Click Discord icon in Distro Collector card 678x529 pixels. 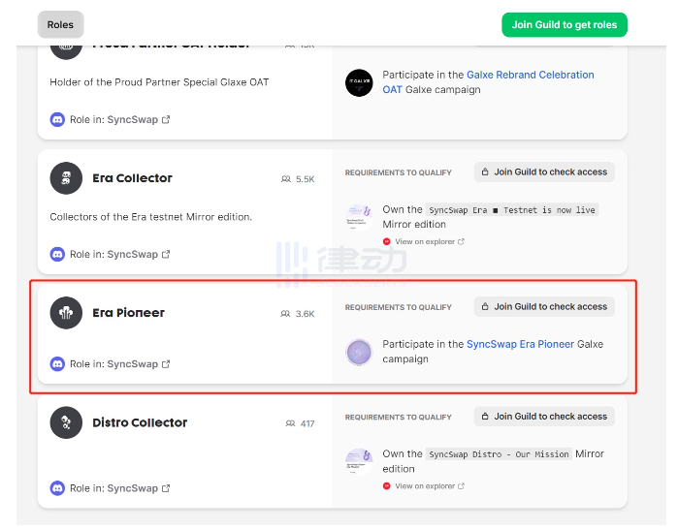57,488
